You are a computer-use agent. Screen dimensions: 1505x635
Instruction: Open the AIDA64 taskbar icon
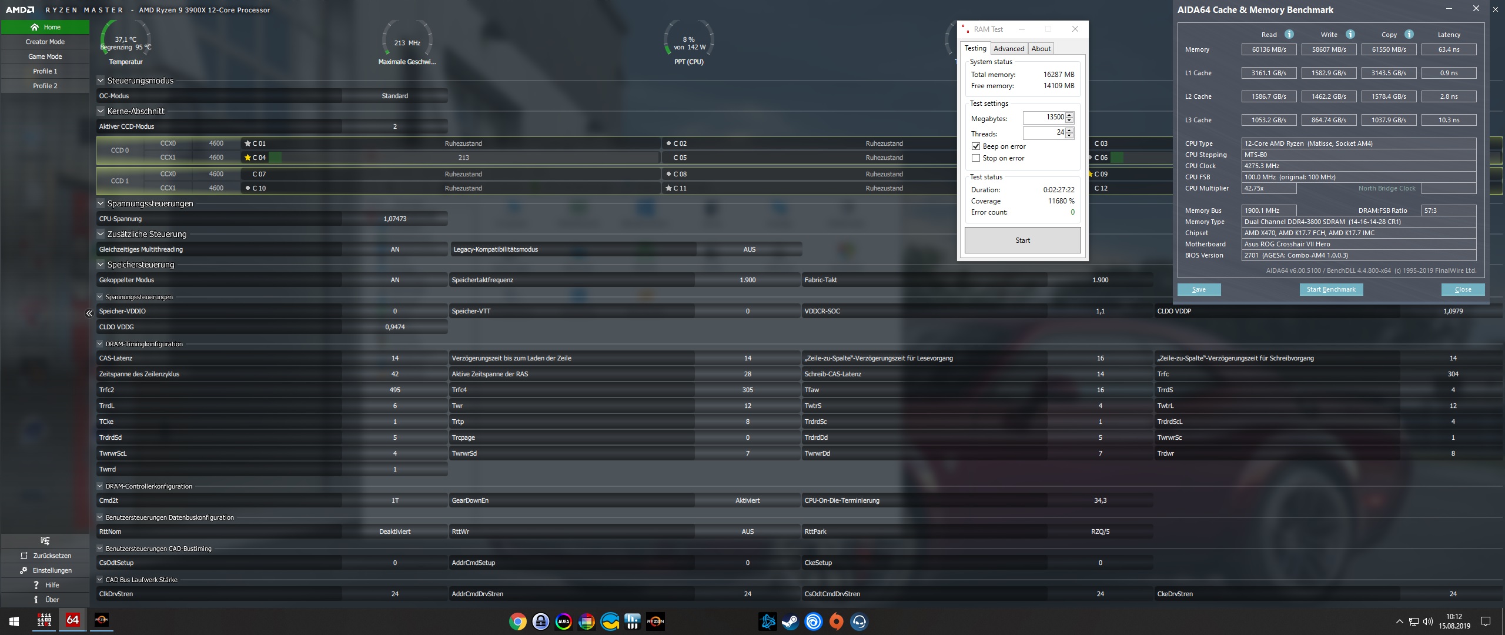tap(73, 620)
